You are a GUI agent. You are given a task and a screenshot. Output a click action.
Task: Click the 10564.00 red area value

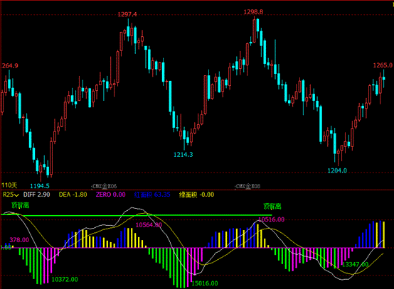point(149,225)
